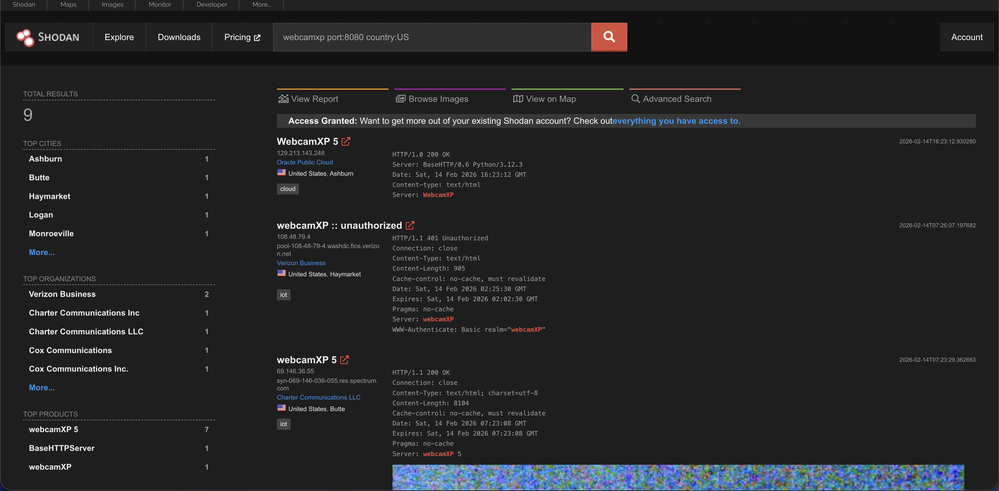Screen dimensions: 999x491
Task: Click the Shodan logo icon
Action: 25,38
